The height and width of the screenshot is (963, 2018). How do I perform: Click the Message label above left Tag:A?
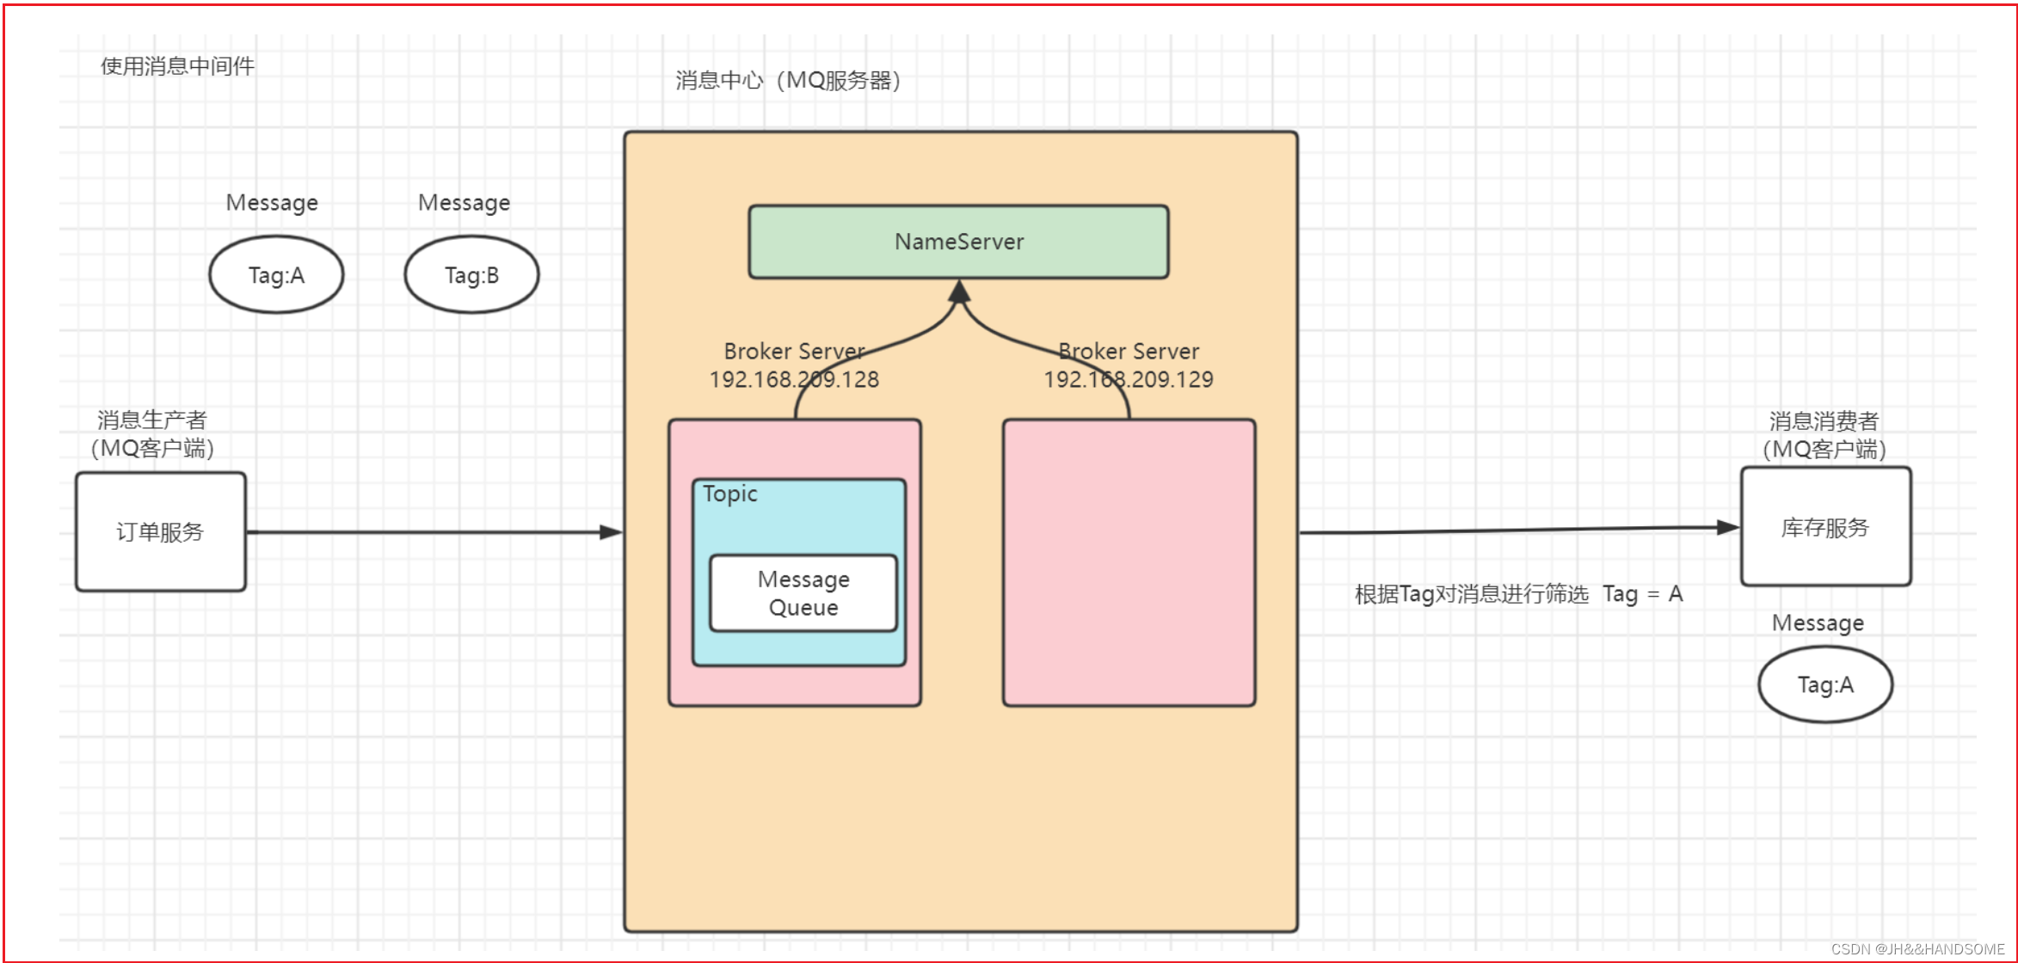(272, 203)
